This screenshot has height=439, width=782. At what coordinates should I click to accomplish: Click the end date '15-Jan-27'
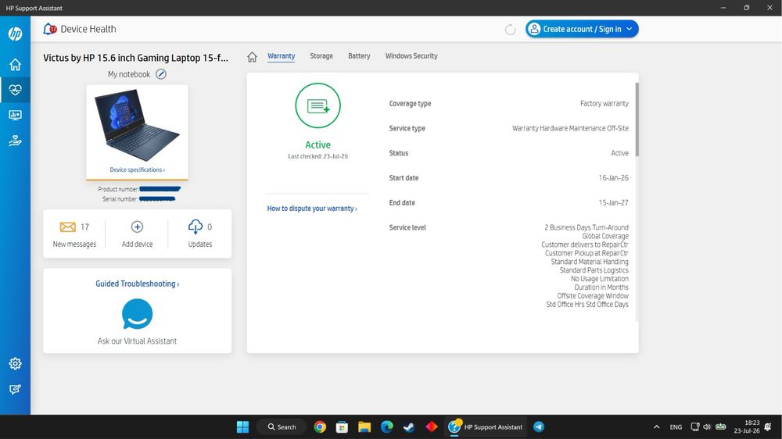click(x=613, y=203)
